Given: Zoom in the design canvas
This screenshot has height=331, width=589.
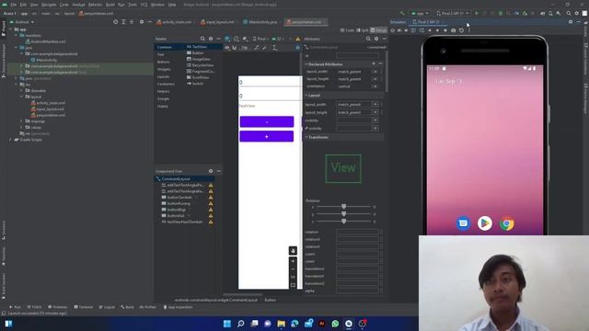Looking at the screenshot, I should (x=293, y=261).
